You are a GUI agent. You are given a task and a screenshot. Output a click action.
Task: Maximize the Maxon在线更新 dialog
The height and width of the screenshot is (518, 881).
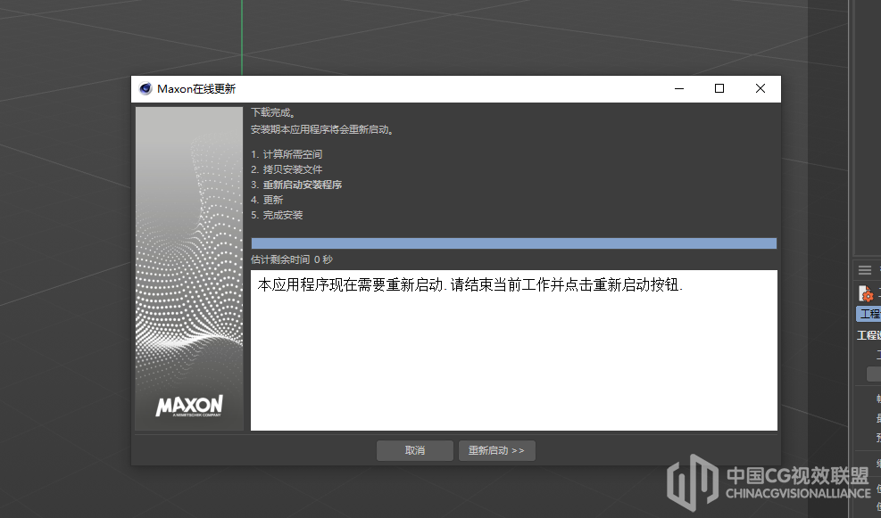click(x=719, y=88)
